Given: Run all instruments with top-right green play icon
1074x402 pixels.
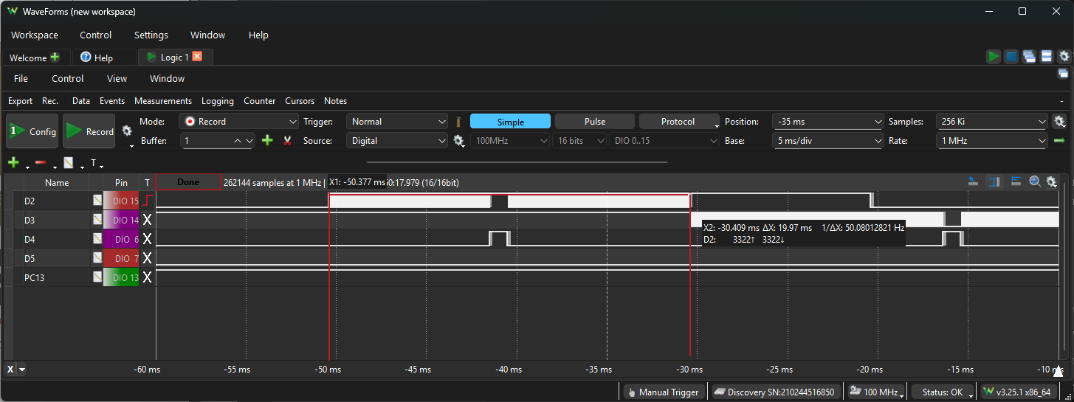Looking at the screenshot, I should click(x=994, y=57).
